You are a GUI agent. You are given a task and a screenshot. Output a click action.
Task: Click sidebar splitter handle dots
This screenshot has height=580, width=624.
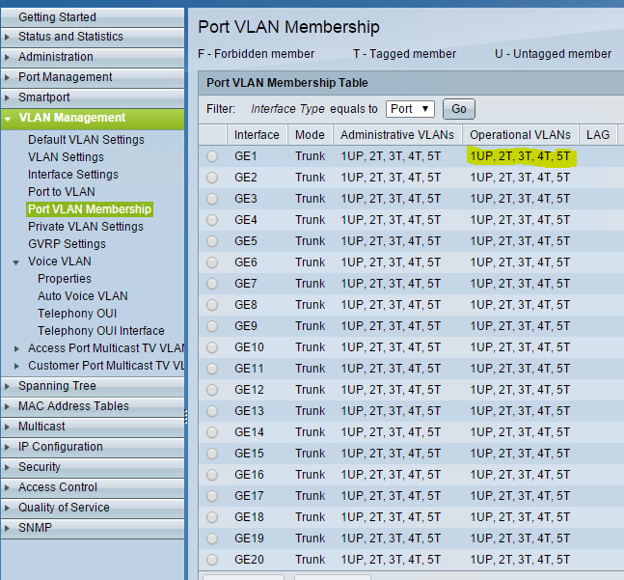186,416
